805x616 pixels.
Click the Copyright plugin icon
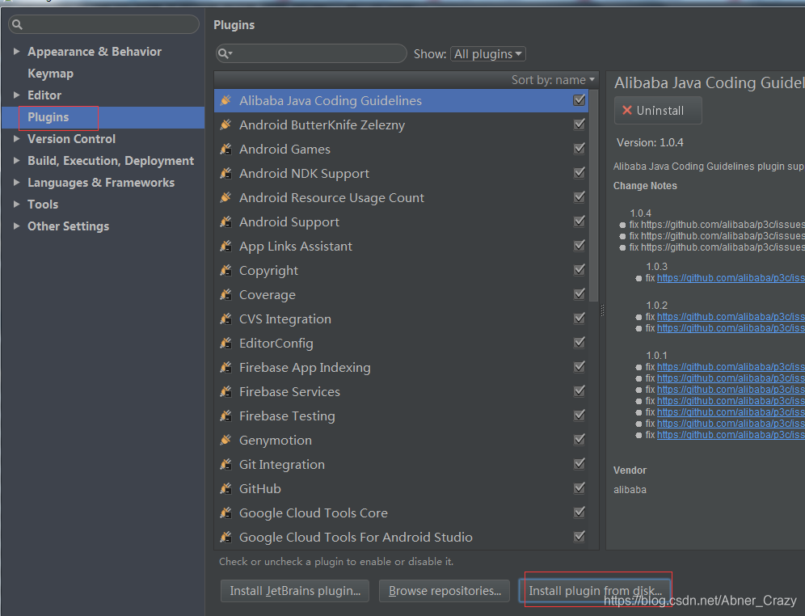click(225, 270)
